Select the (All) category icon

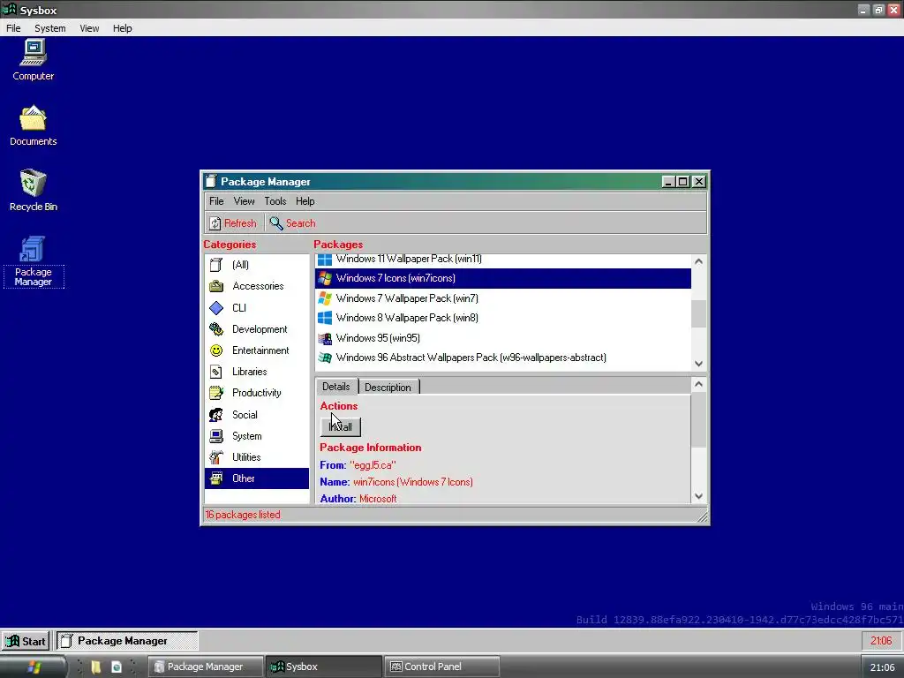(x=216, y=265)
